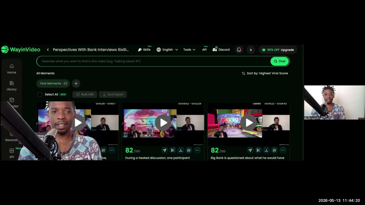Open the English language dropdown
Image resolution: width=365 pixels, height=205 pixels.
pyautogui.click(x=167, y=50)
